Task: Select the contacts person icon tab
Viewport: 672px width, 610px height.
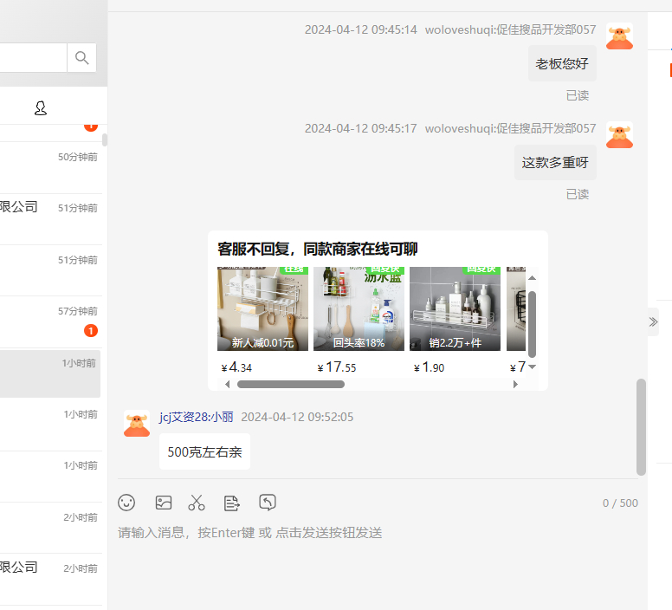Action: pyautogui.click(x=41, y=108)
